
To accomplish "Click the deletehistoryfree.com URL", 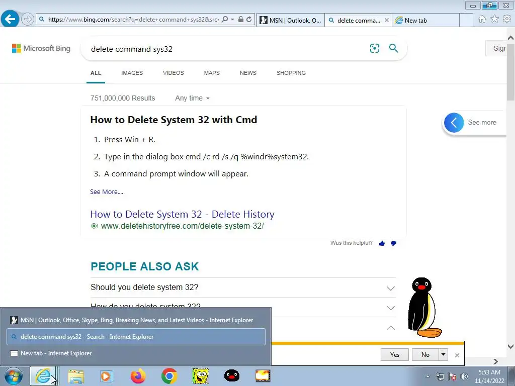I will 182,226.
